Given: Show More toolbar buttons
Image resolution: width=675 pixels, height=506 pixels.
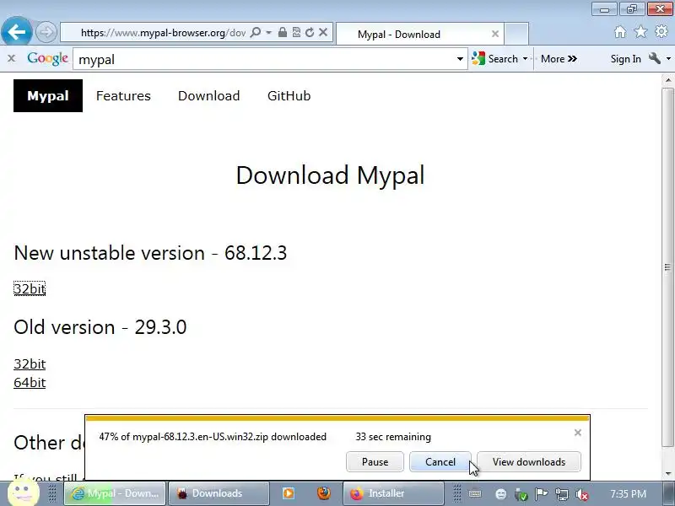Looking at the screenshot, I should [559, 59].
